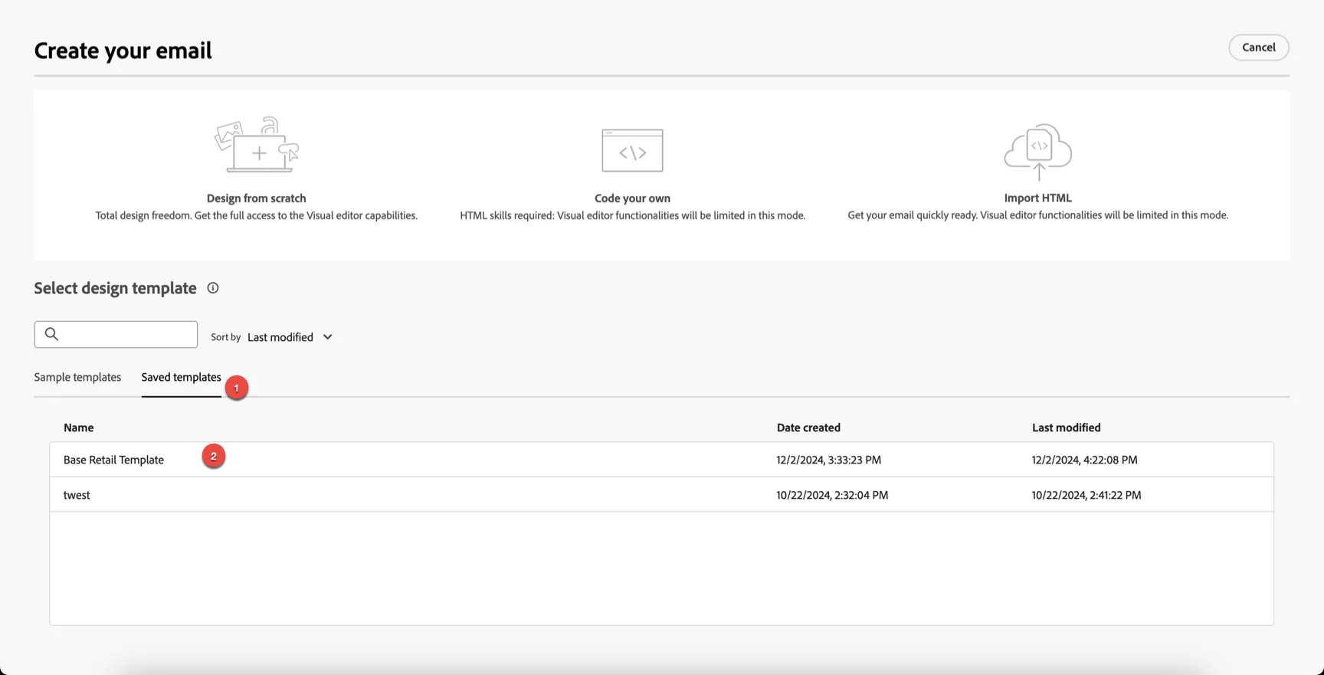The width and height of the screenshot is (1324, 675).
Task: Open the info icon beside Select design template
Action: click(213, 288)
